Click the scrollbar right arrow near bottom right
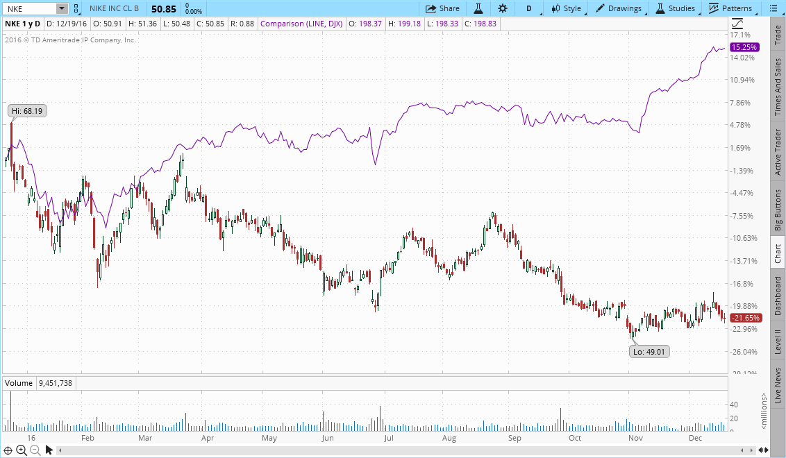The height and width of the screenshot is (458, 786). 751,450
